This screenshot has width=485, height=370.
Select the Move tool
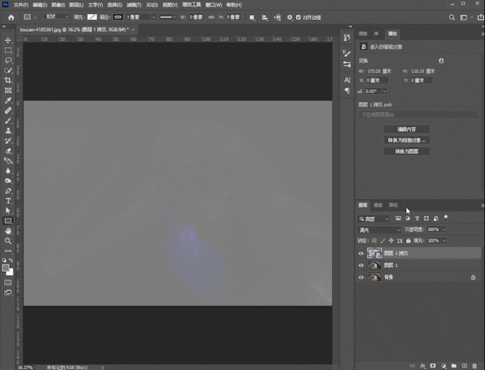pos(8,41)
